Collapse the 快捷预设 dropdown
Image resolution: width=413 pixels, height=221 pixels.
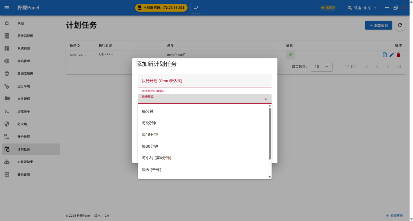pyautogui.click(x=265, y=99)
